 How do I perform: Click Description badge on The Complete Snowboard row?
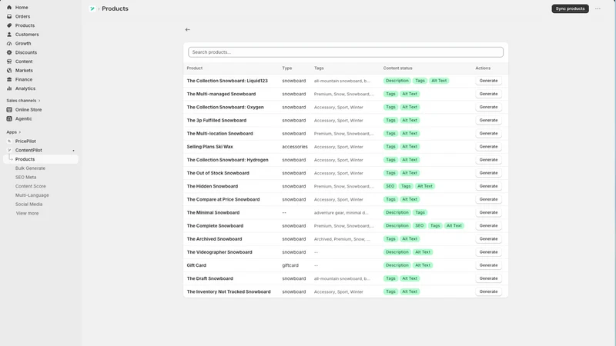397,225
